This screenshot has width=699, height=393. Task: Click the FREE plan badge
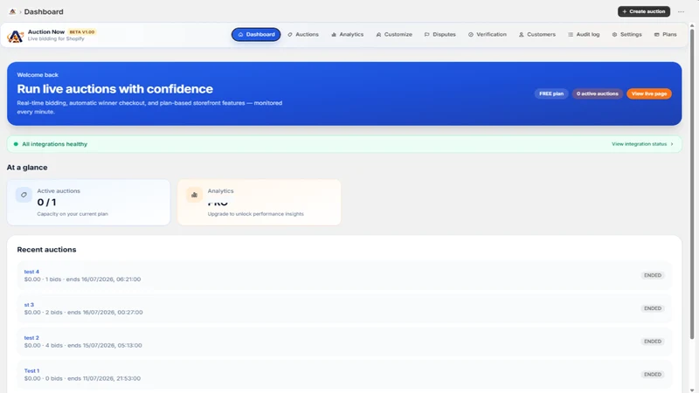coord(551,93)
